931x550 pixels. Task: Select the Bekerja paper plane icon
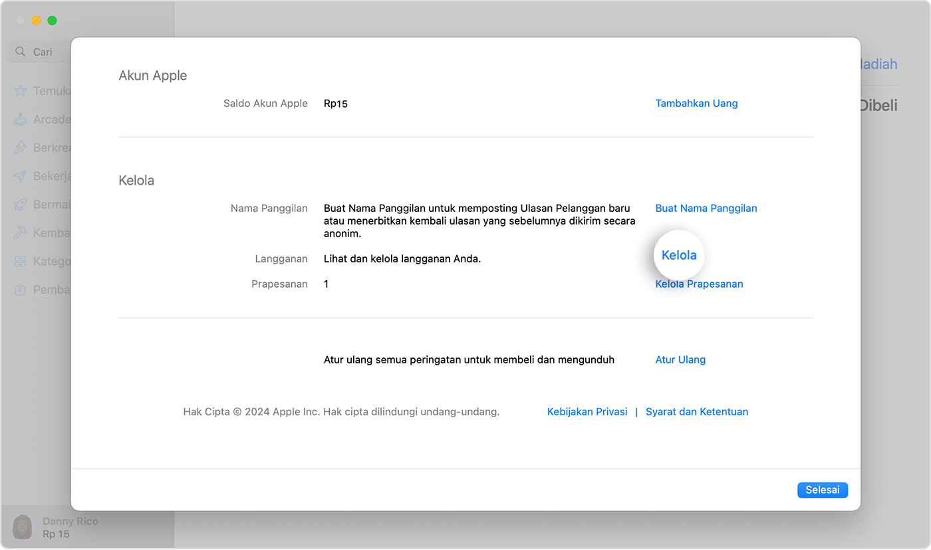(x=21, y=176)
